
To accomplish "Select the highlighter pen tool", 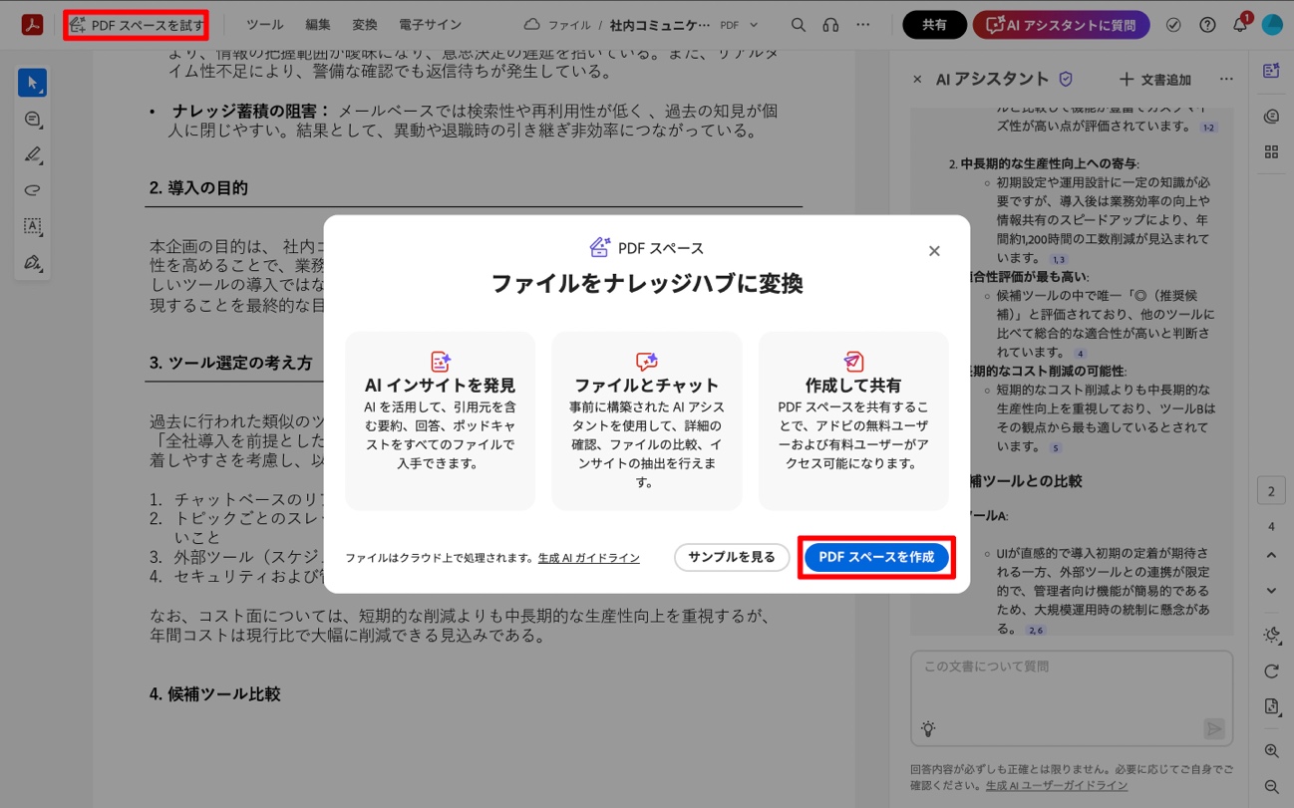I will tap(33, 155).
